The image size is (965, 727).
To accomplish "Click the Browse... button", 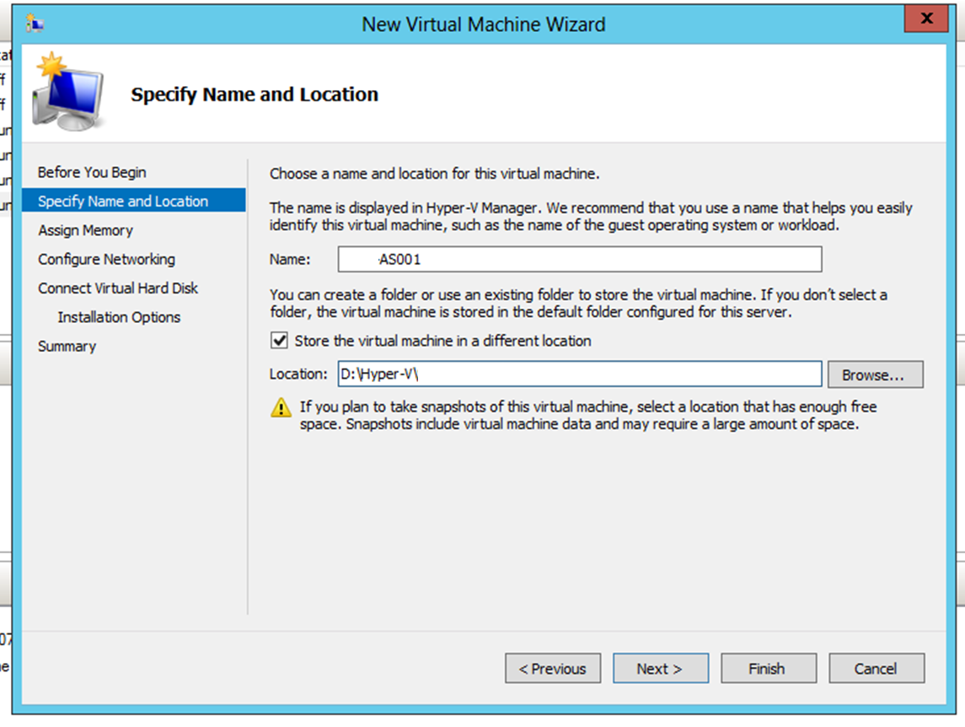I will pos(875,374).
